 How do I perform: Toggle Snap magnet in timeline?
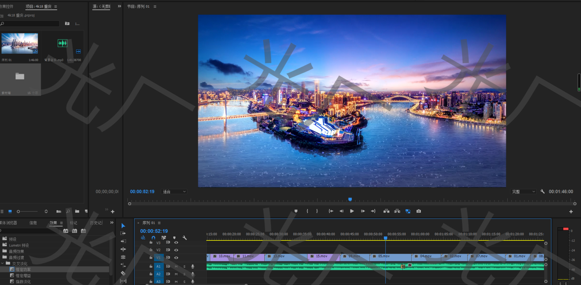click(153, 238)
